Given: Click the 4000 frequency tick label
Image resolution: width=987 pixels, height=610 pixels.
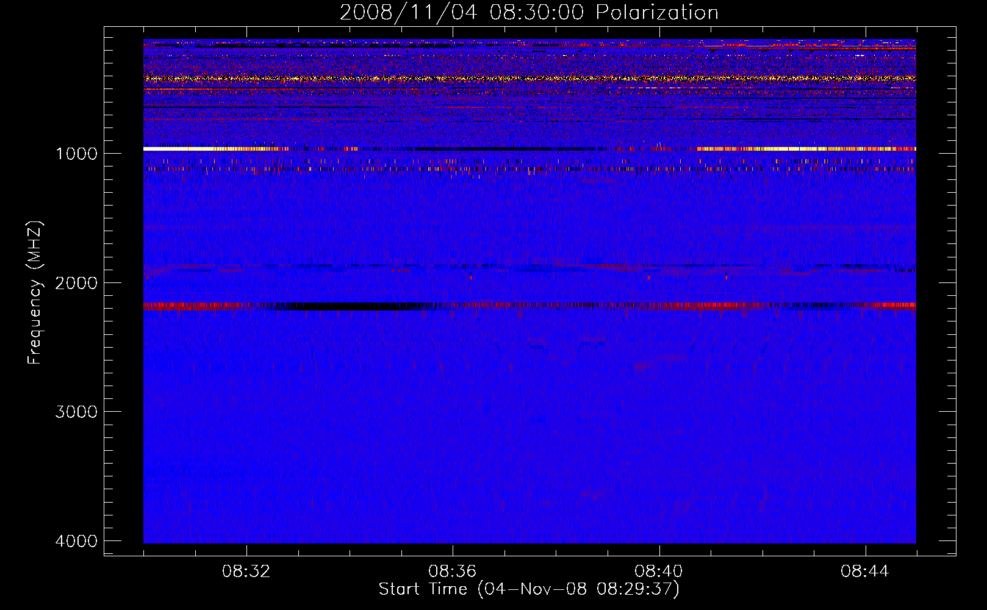Looking at the screenshot, I should [x=76, y=541].
